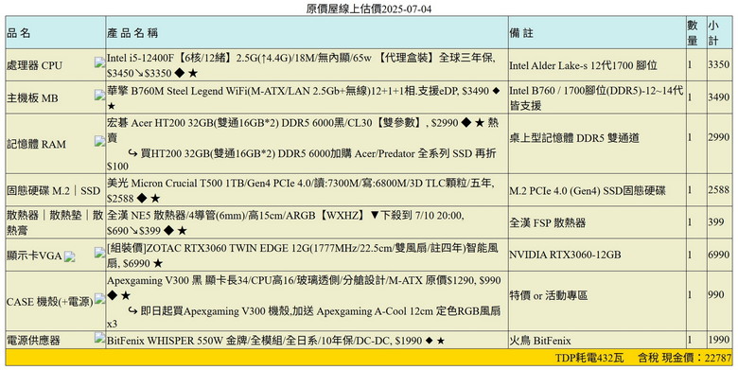738x370 pixels.
Task: Click the subtotal 990 in case row
Action: 716,295
